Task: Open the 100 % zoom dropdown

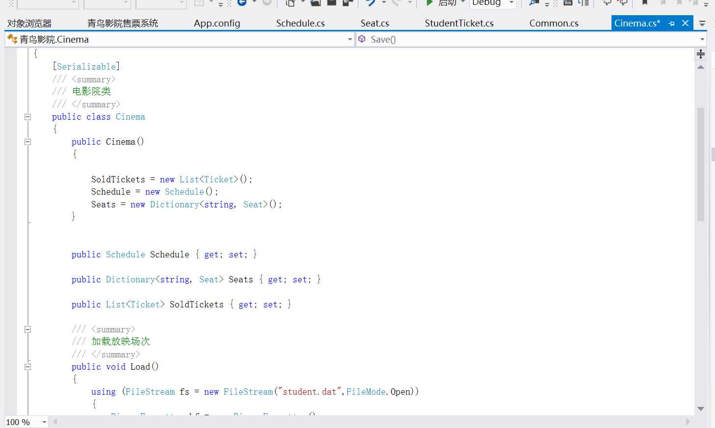Action: click(x=44, y=422)
